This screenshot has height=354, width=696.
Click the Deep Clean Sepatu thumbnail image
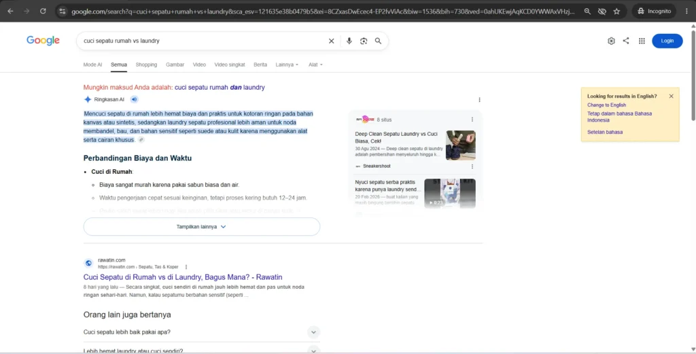pos(461,145)
